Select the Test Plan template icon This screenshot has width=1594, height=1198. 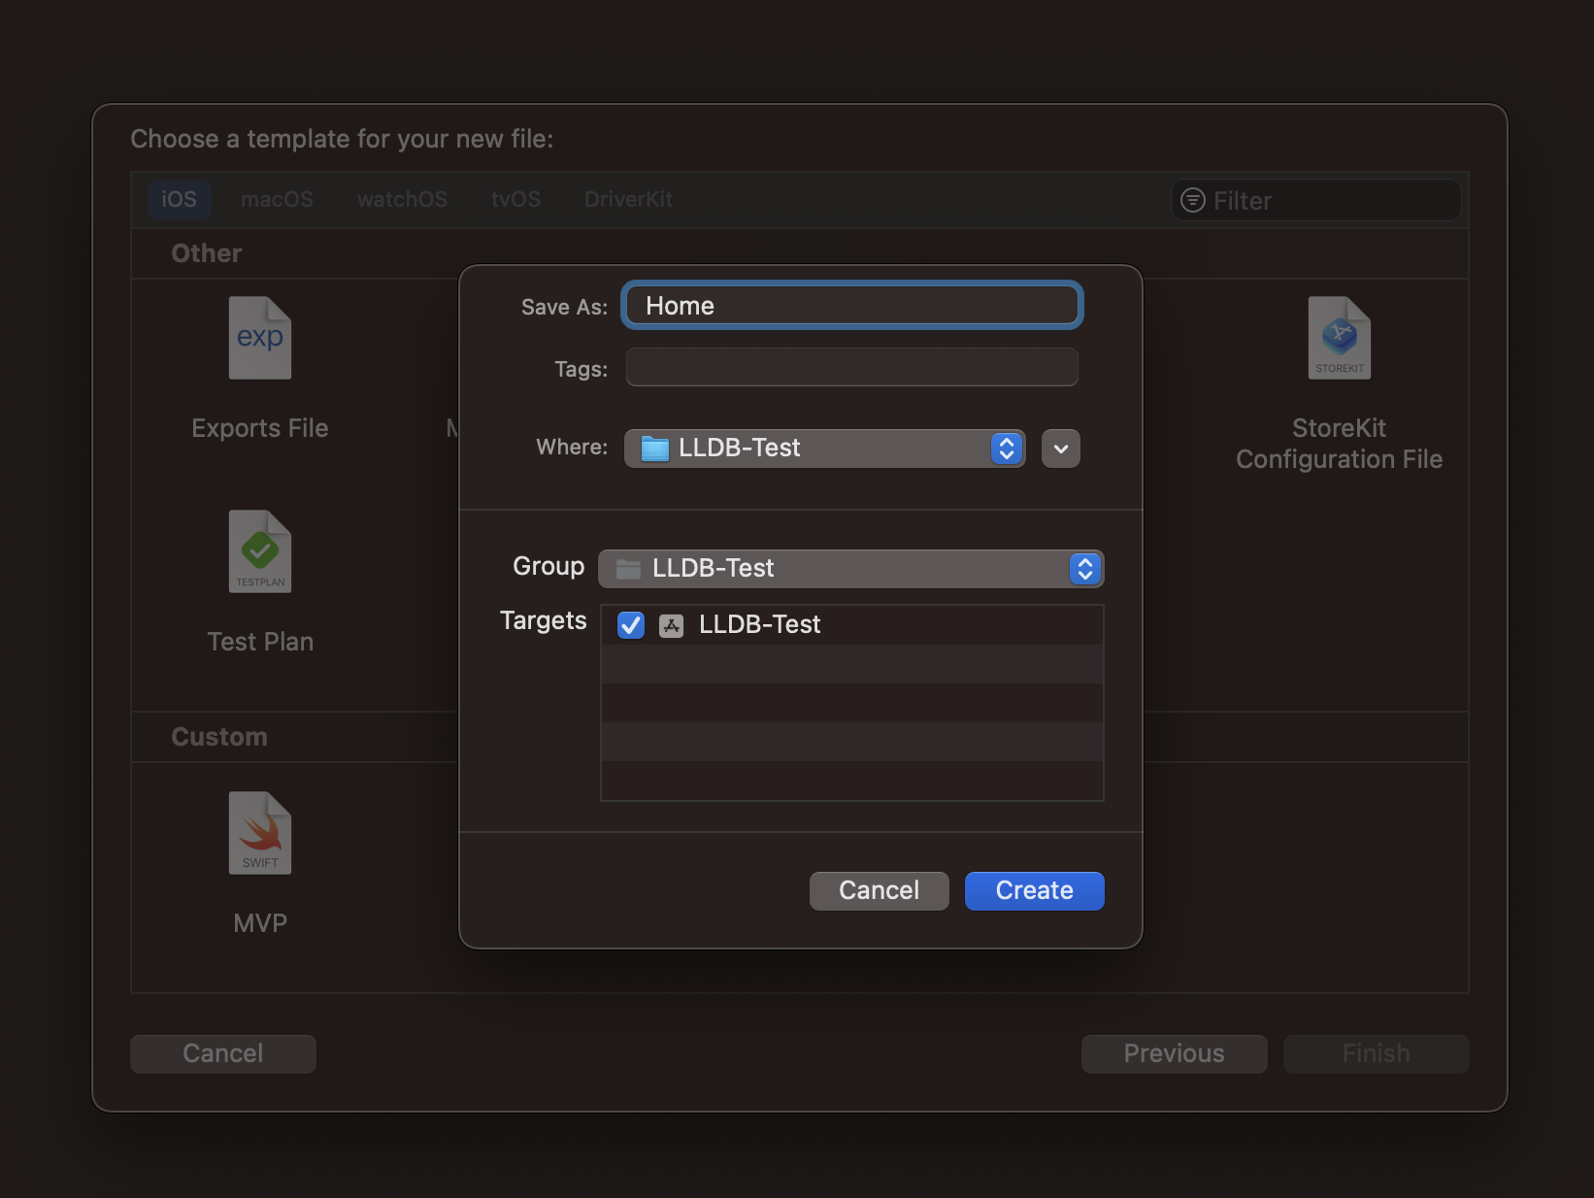click(x=259, y=551)
